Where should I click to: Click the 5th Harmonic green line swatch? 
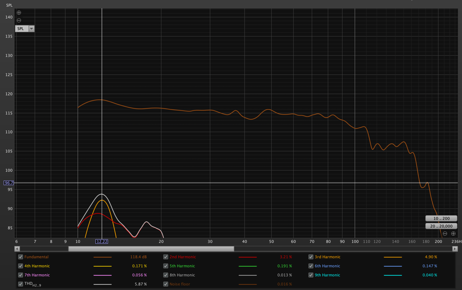248,266
